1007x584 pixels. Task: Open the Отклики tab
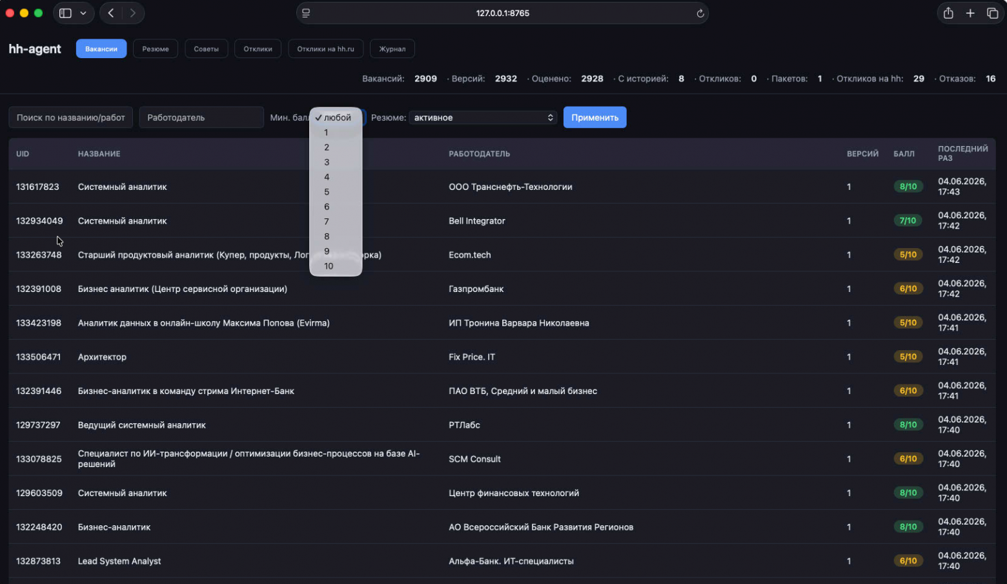pyautogui.click(x=258, y=49)
